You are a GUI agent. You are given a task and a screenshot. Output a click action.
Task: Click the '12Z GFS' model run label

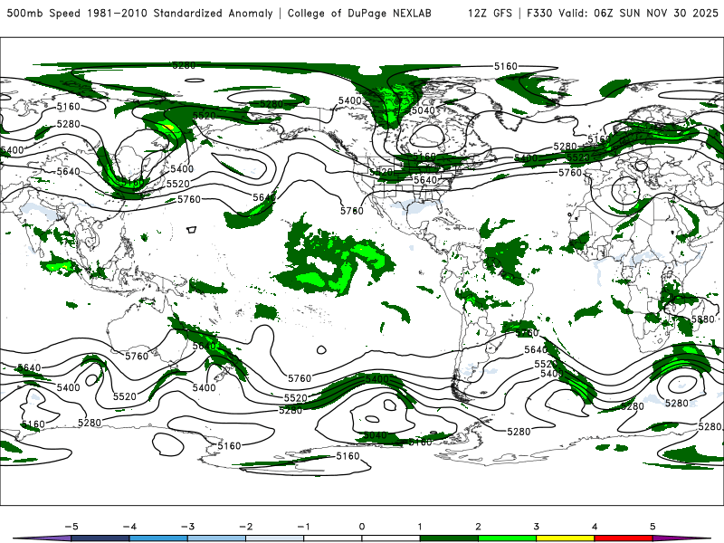tap(490, 13)
